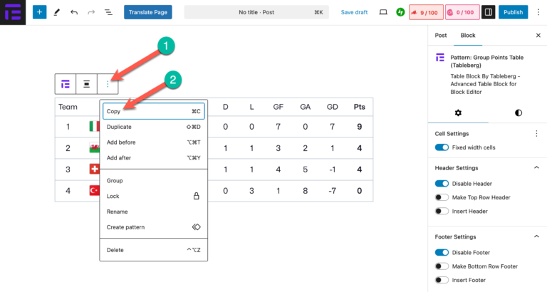Click the block inserter plus icon
The width and height of the screenshot is (547, 292).
(38, 12)
